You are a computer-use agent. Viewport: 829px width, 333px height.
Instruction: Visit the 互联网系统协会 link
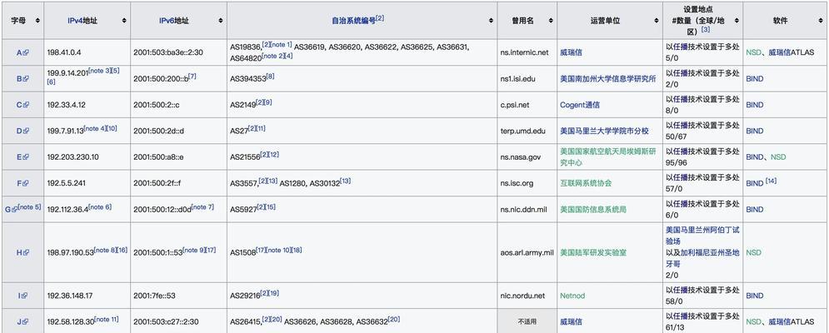click(586, 183)
